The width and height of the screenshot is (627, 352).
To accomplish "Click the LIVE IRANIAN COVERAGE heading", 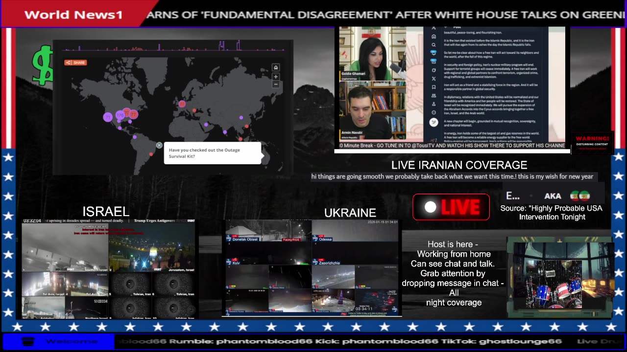I will (459, 165).
